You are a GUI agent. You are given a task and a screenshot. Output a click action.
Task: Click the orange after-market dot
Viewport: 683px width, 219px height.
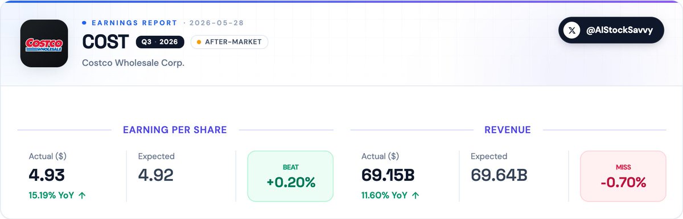[x=199, y=42]
